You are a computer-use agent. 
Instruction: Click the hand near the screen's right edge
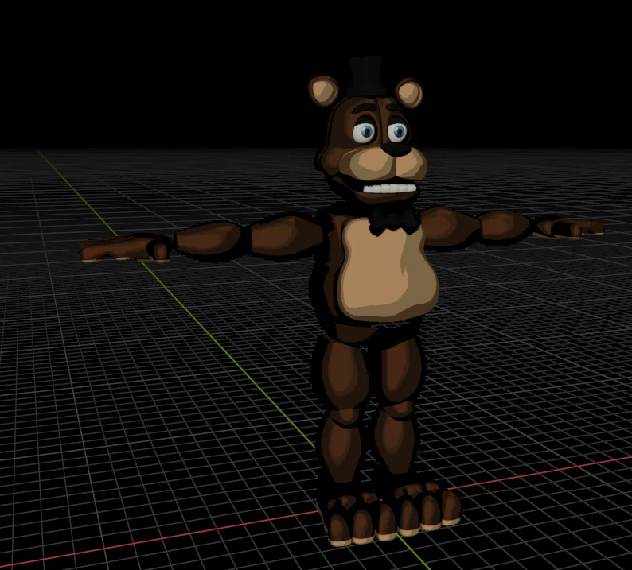click(568, 227)
